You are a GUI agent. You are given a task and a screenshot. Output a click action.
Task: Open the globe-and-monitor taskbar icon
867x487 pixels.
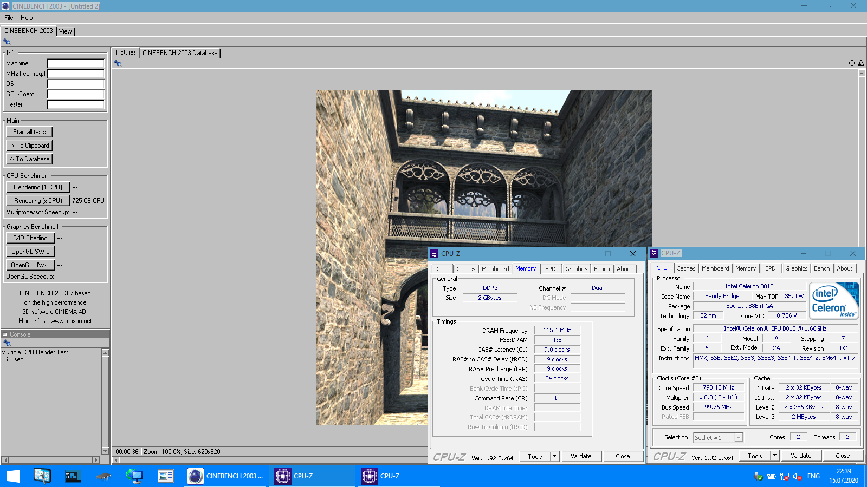(x=134, y=476)
